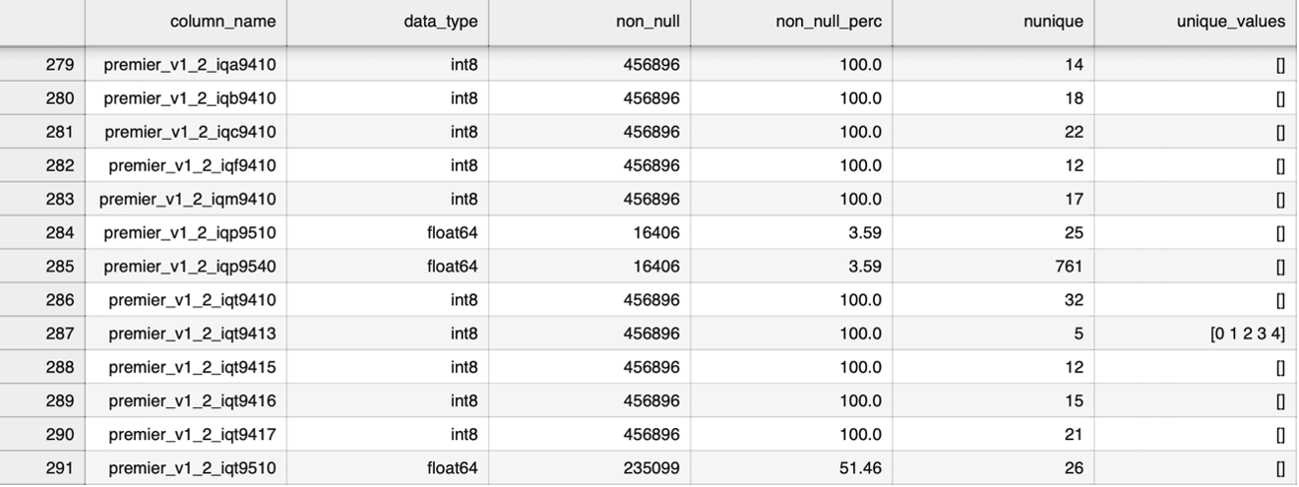Select the nunique value 761
This screenshot has height=487, width=1299.
pos(1067,266)
